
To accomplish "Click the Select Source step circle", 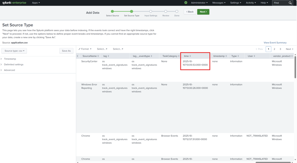I will click(x=112, y=11).
